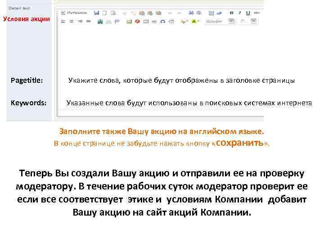Click the Redo arrow icon
The height and width of the screenshot is (243, 324).
179,13
